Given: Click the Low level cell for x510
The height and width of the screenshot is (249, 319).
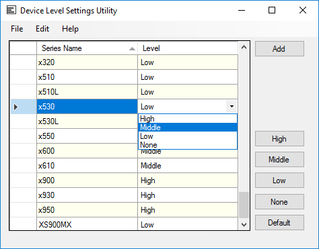Looking at the screenshot, I should tap(188, 77).
